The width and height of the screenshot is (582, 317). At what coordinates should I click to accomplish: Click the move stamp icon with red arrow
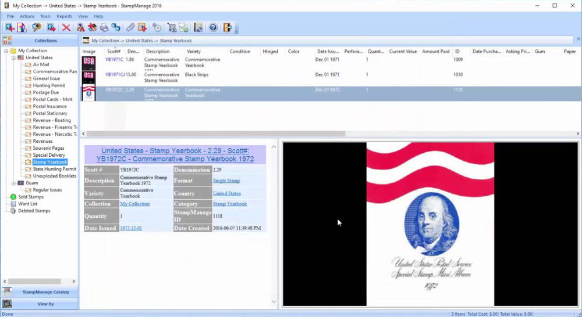(x=51, y=27)
